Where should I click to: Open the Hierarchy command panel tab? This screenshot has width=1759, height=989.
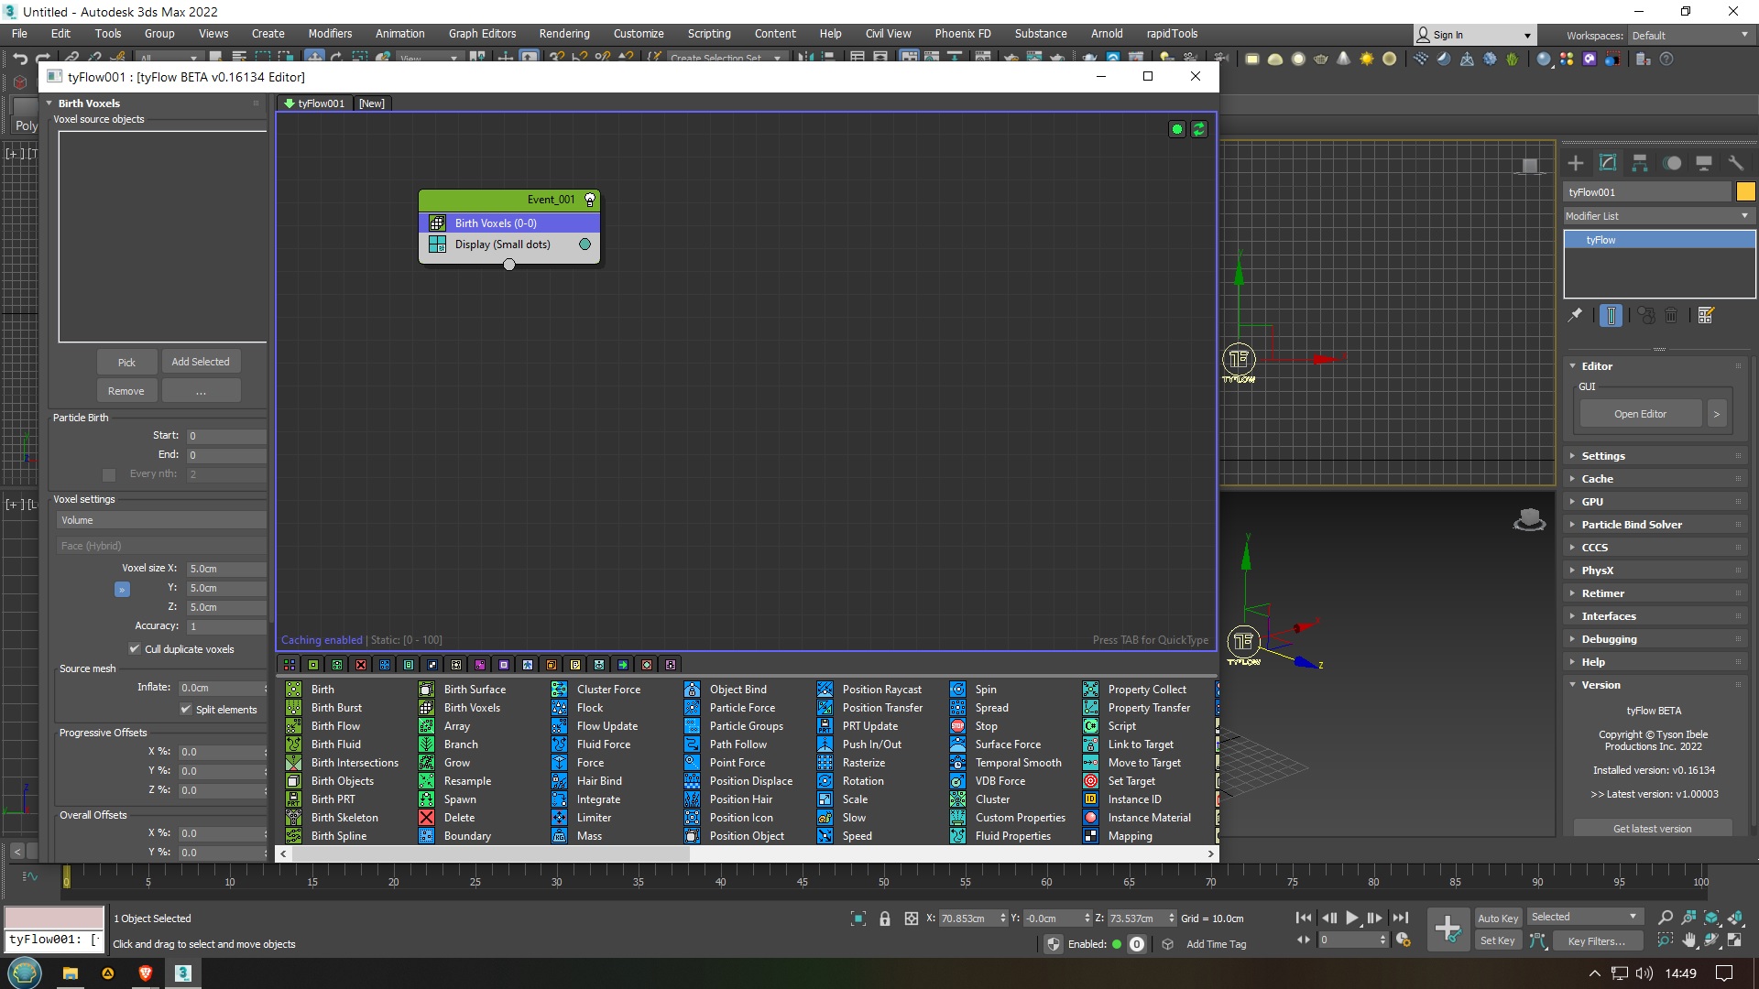1640,163
